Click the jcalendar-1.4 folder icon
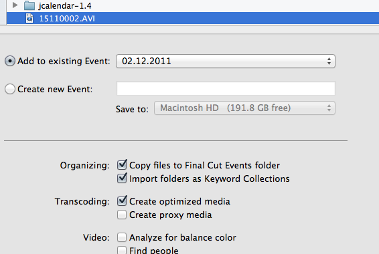Screen dimensions: 379x254 click(29, 5)
